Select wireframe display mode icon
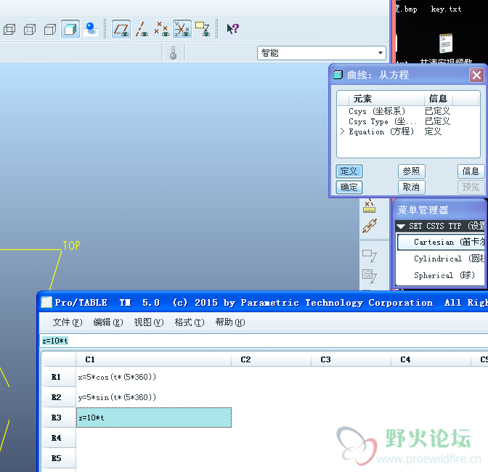Screen dimensions: 488x472 pos(9,30)
